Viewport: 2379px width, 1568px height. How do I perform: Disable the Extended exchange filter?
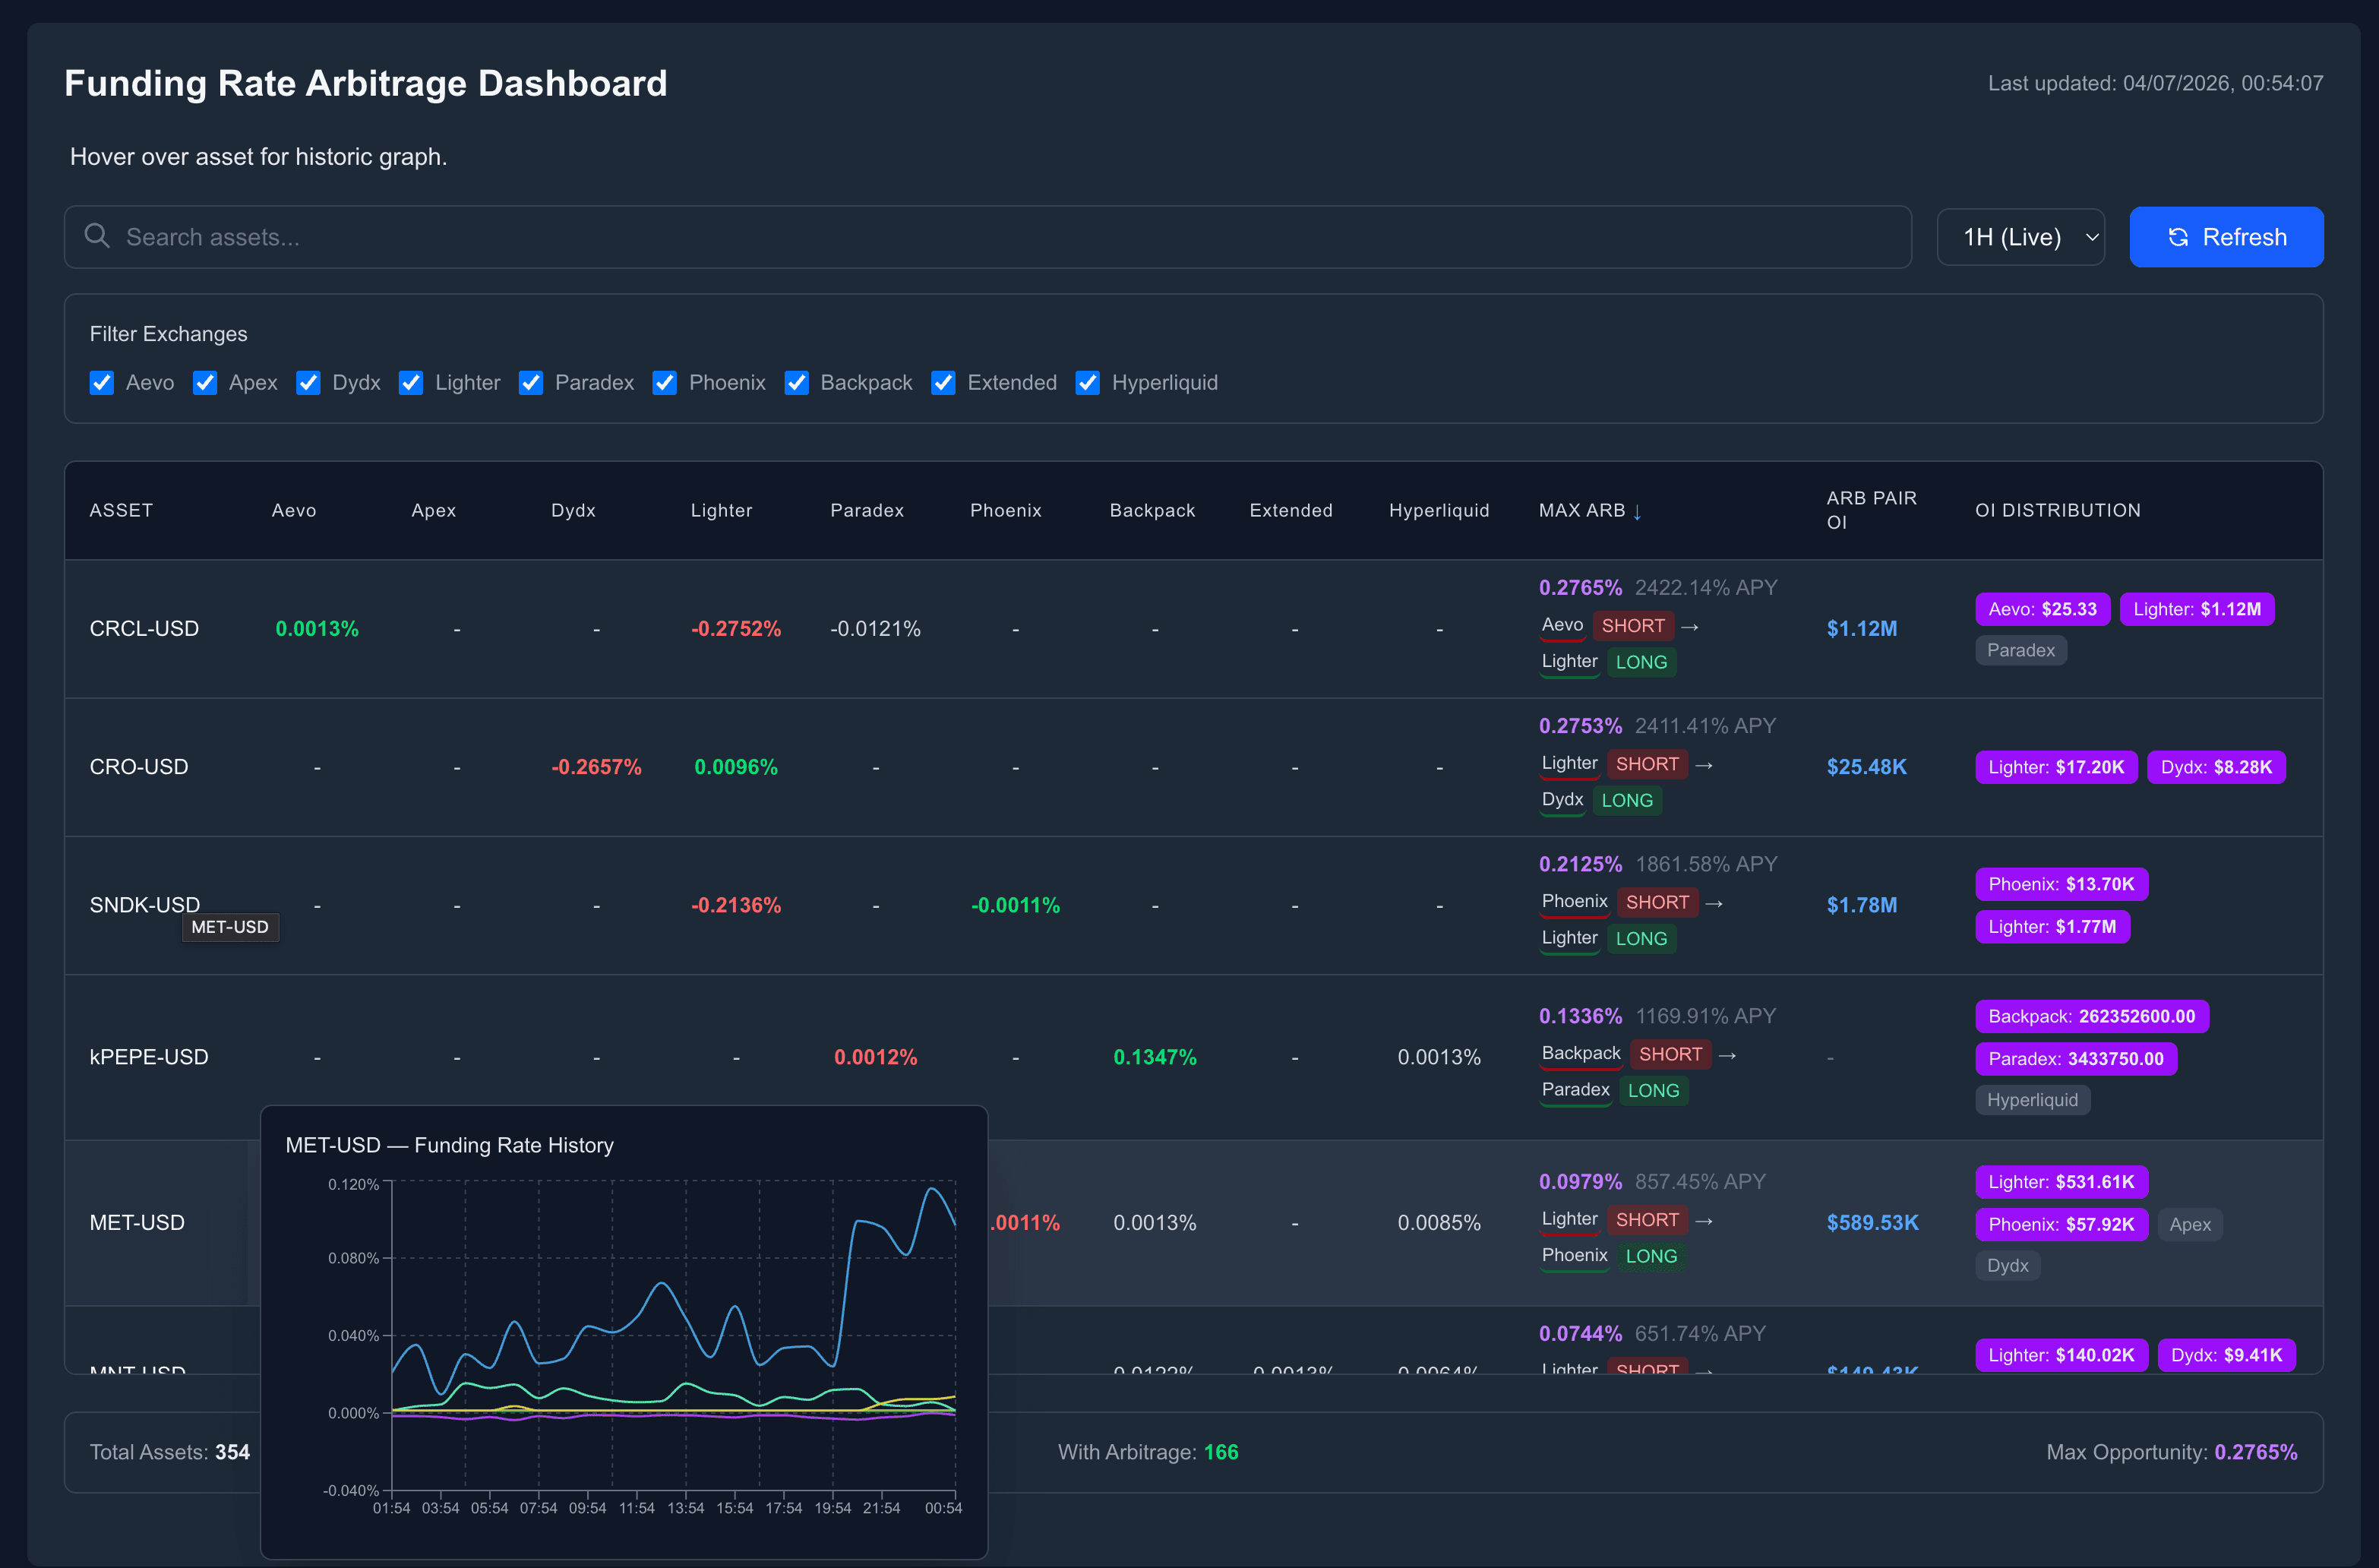point(943,383)
